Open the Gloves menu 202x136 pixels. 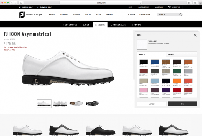[77, 15]
